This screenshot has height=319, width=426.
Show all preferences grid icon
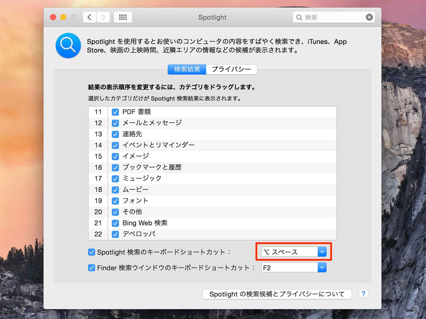click(x=123, y=17)
